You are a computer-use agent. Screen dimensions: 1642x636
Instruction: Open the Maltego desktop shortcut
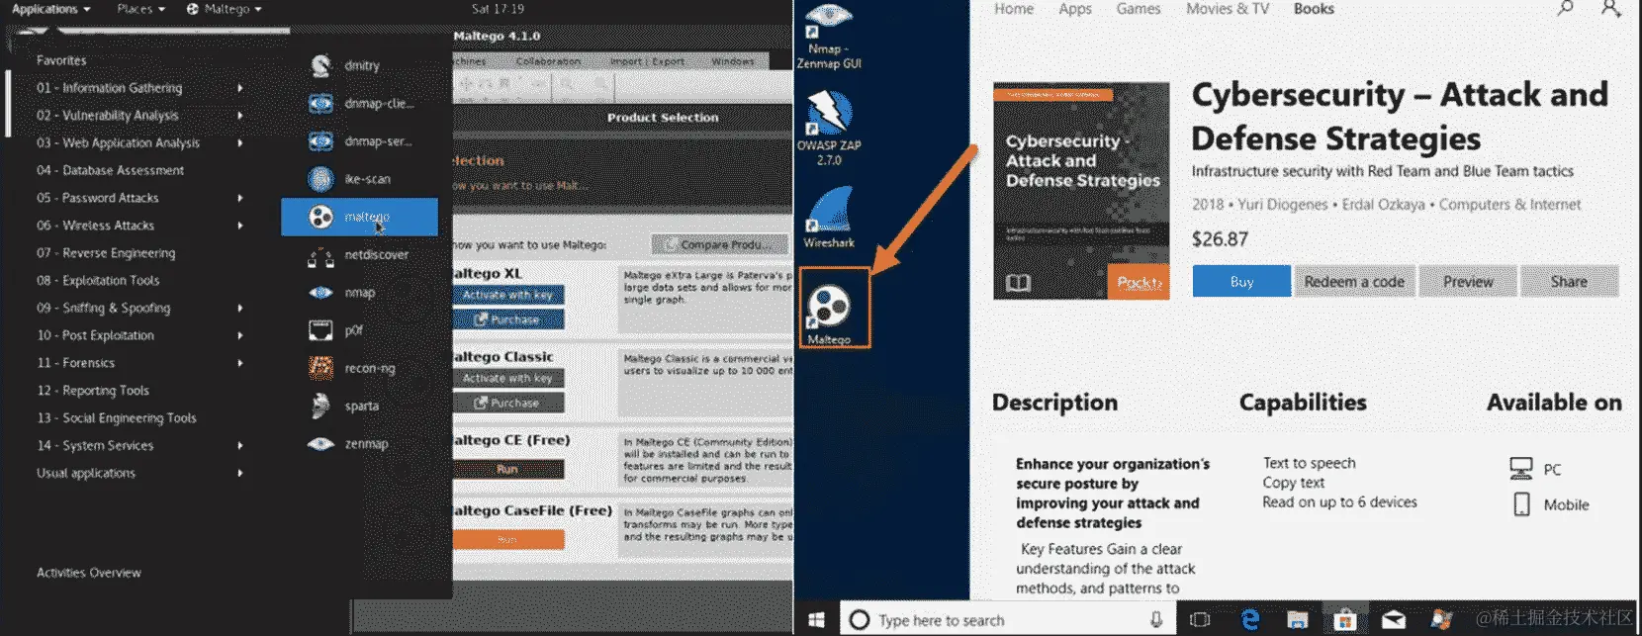click(x=834, y=308)
